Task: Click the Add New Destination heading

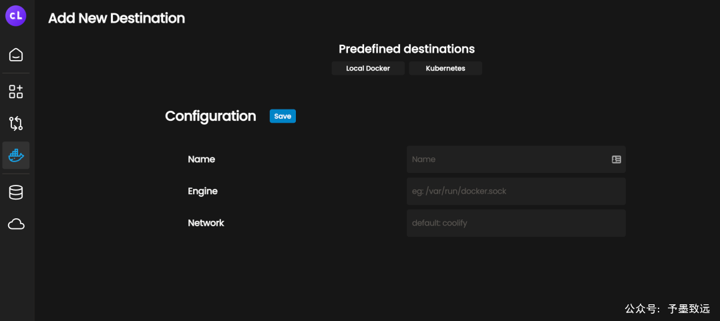Action: point(117,18)
